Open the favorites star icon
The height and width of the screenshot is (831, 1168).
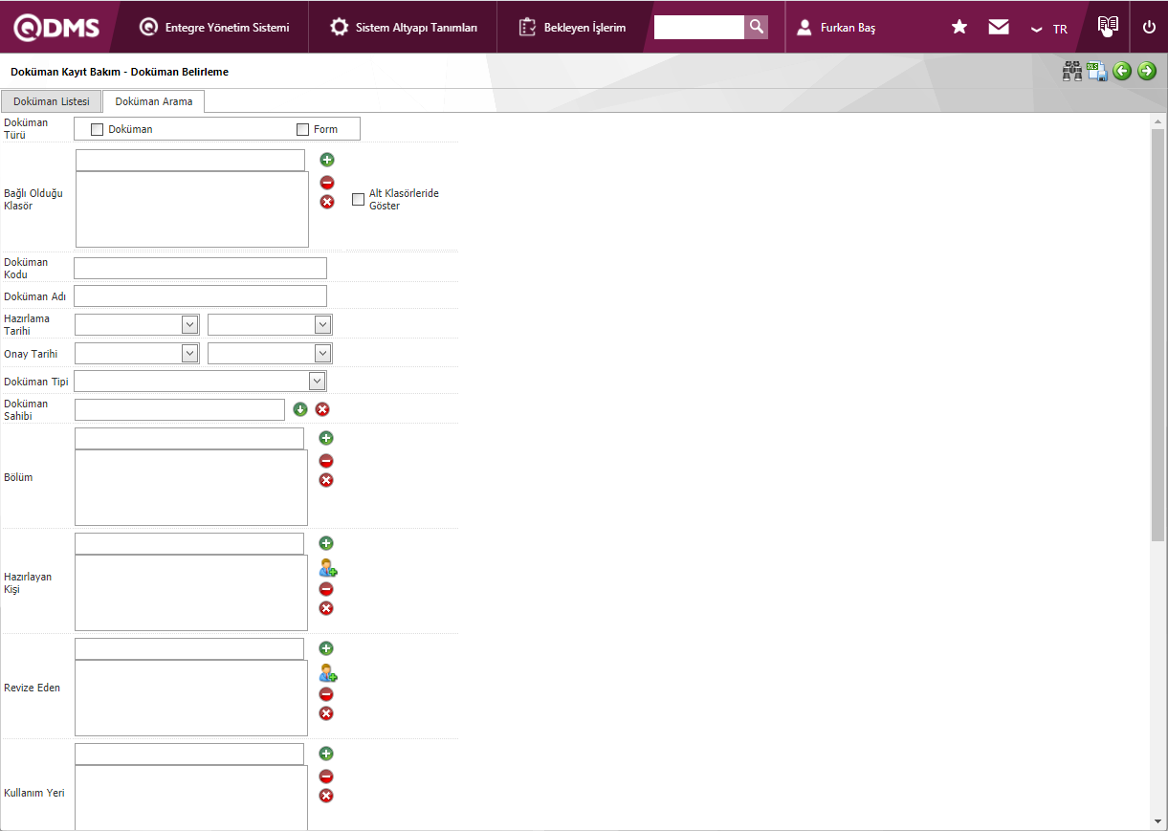click(959, 27)
